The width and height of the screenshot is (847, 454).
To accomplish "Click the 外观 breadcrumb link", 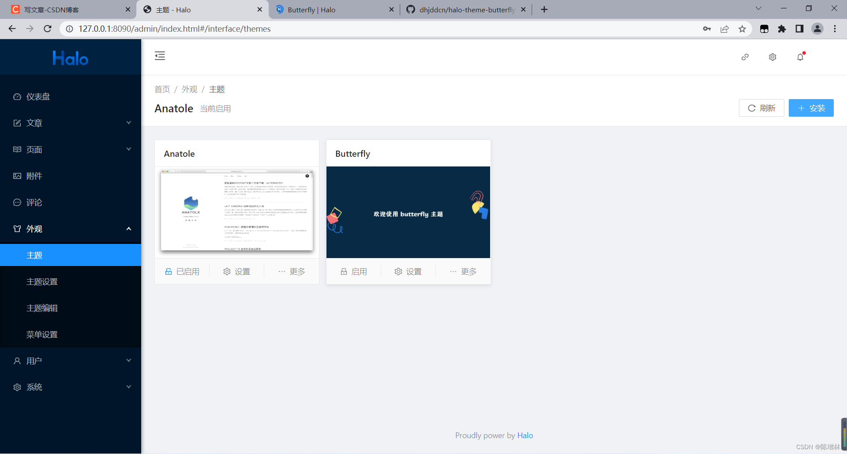I will 189,89.
